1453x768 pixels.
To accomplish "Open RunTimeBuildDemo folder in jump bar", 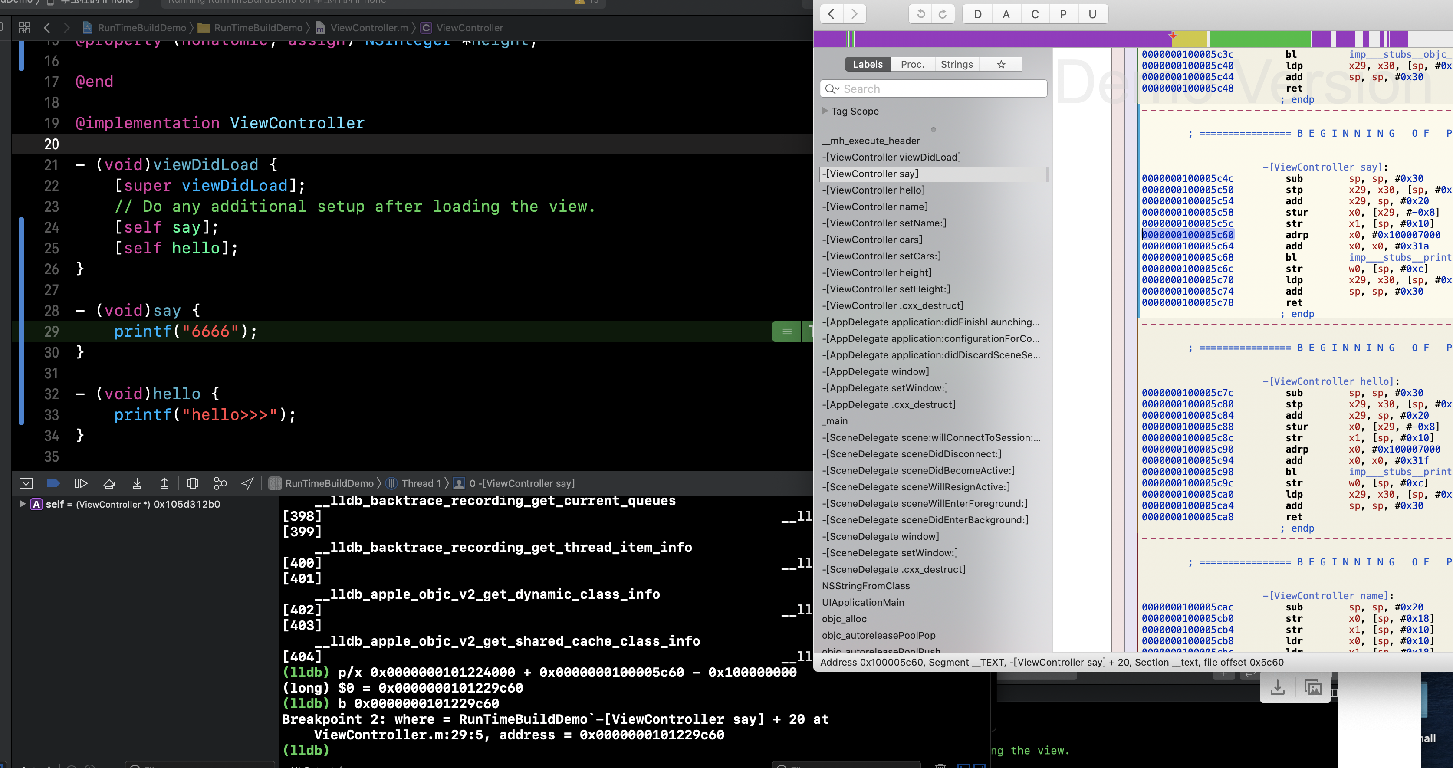I will pyautogui.click(x=250, y=28).
